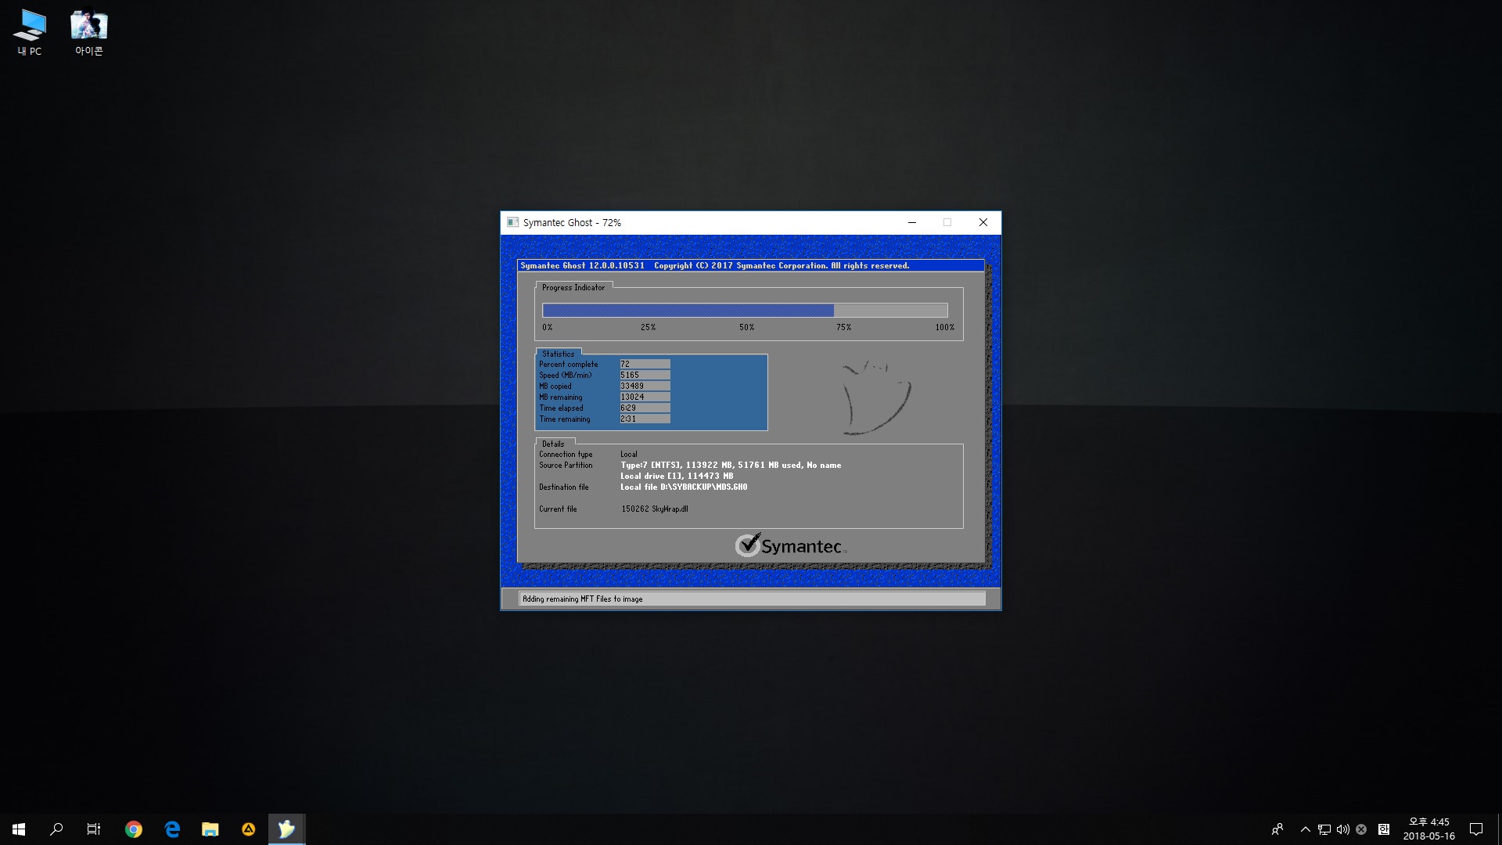1502x845 pixels.
Task: Click the gray X tray icon
Action: 1361,829
